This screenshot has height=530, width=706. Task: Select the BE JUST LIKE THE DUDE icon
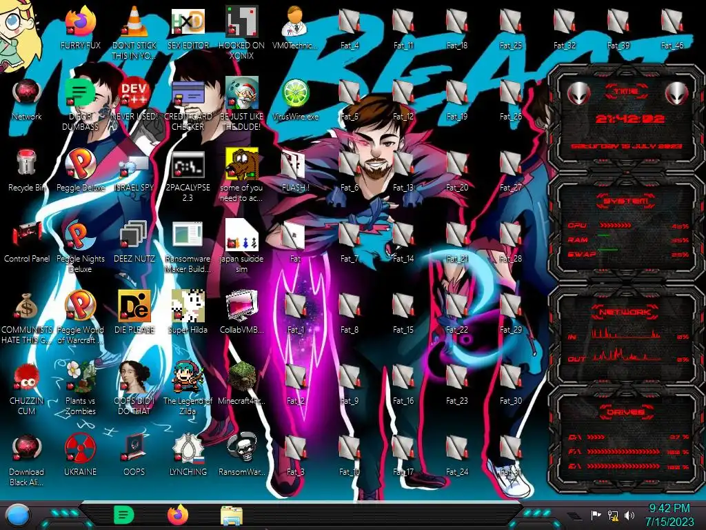point(242,93)
